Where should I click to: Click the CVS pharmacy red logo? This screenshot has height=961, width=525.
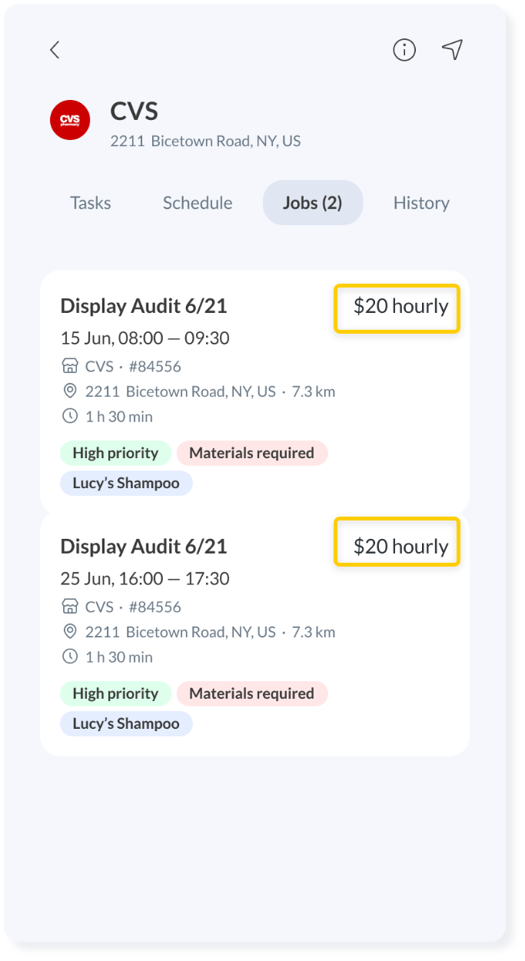click(70, 120)
